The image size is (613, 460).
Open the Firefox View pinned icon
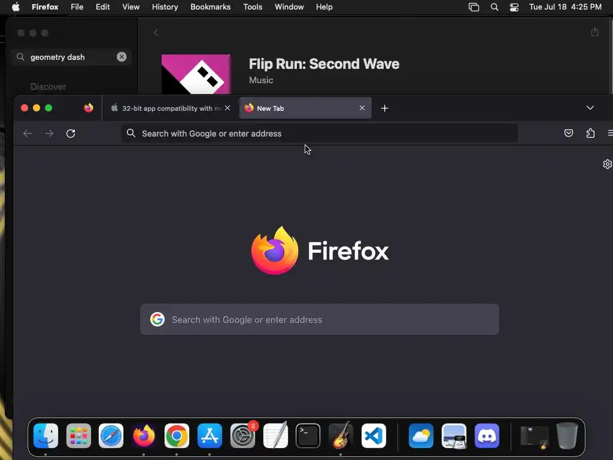point(89,108)
